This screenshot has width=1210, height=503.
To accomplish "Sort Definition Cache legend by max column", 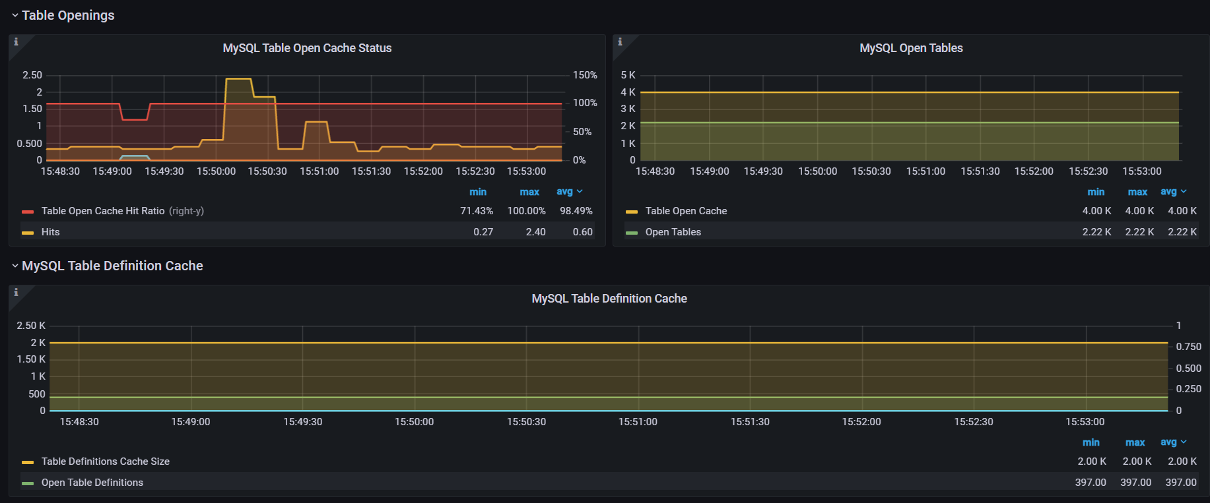I will coord(1135,442).
